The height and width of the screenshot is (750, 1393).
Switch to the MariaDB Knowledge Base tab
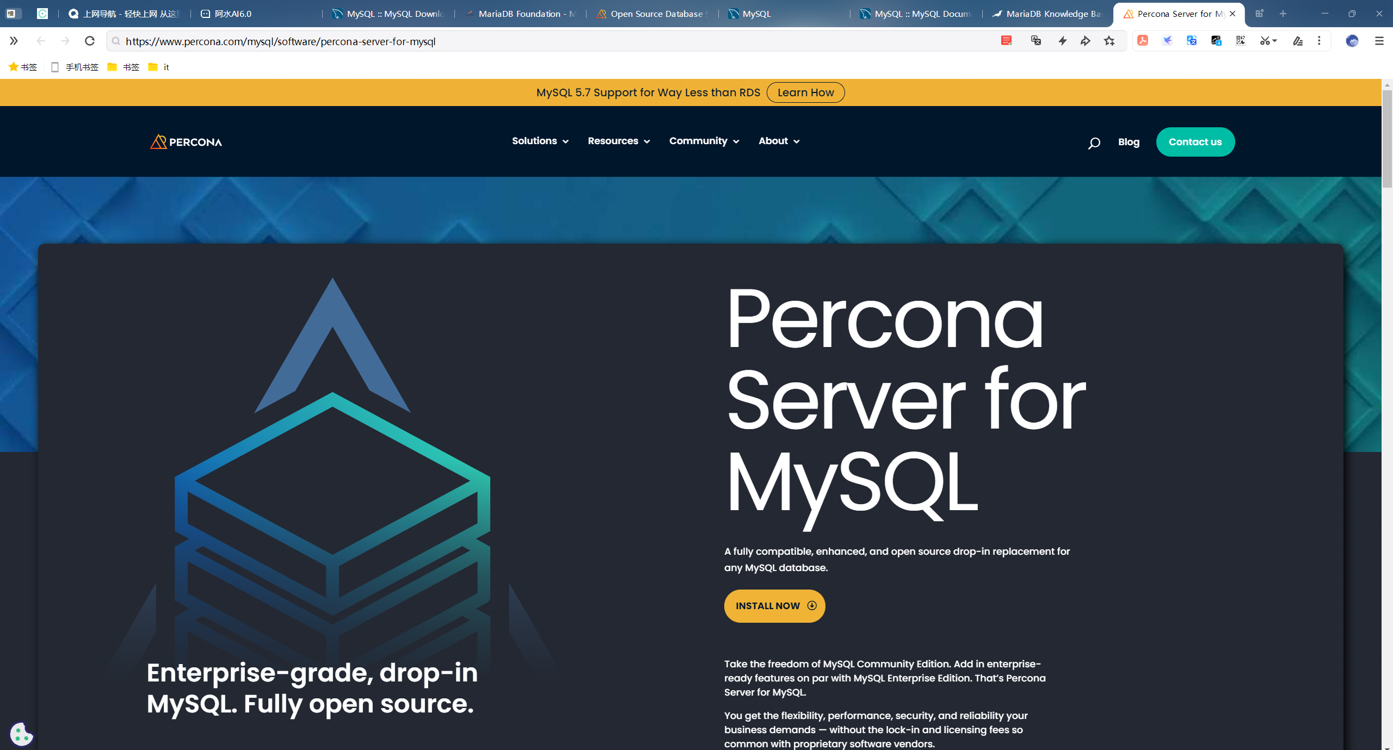pyautogui.click(x=1047, y=14)
